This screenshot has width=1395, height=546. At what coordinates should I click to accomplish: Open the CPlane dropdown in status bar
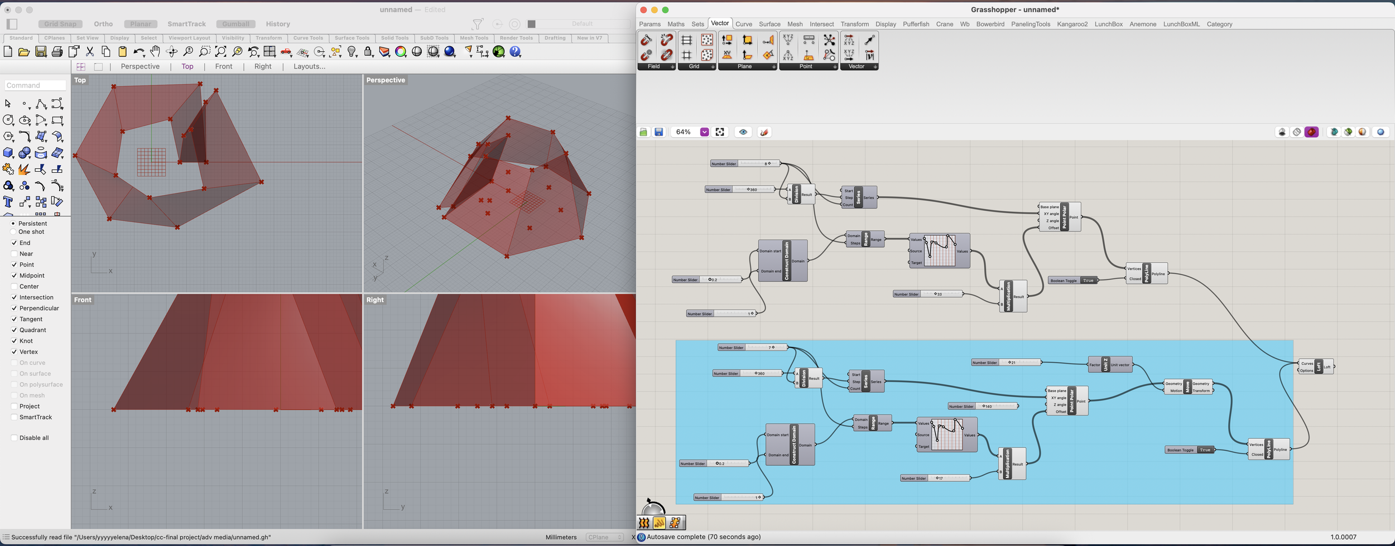click(604, 537)
